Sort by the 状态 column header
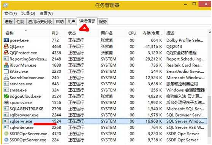The width and height of the screenshot is (212, 145). (82, 33)
